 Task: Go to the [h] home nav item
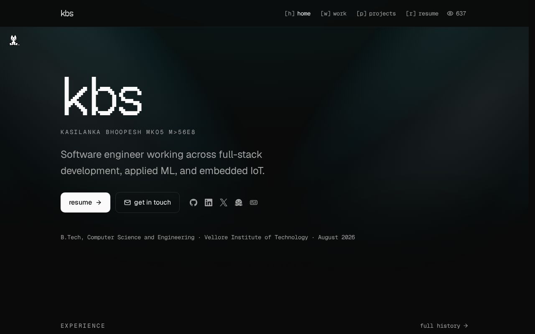pos(298,13)
